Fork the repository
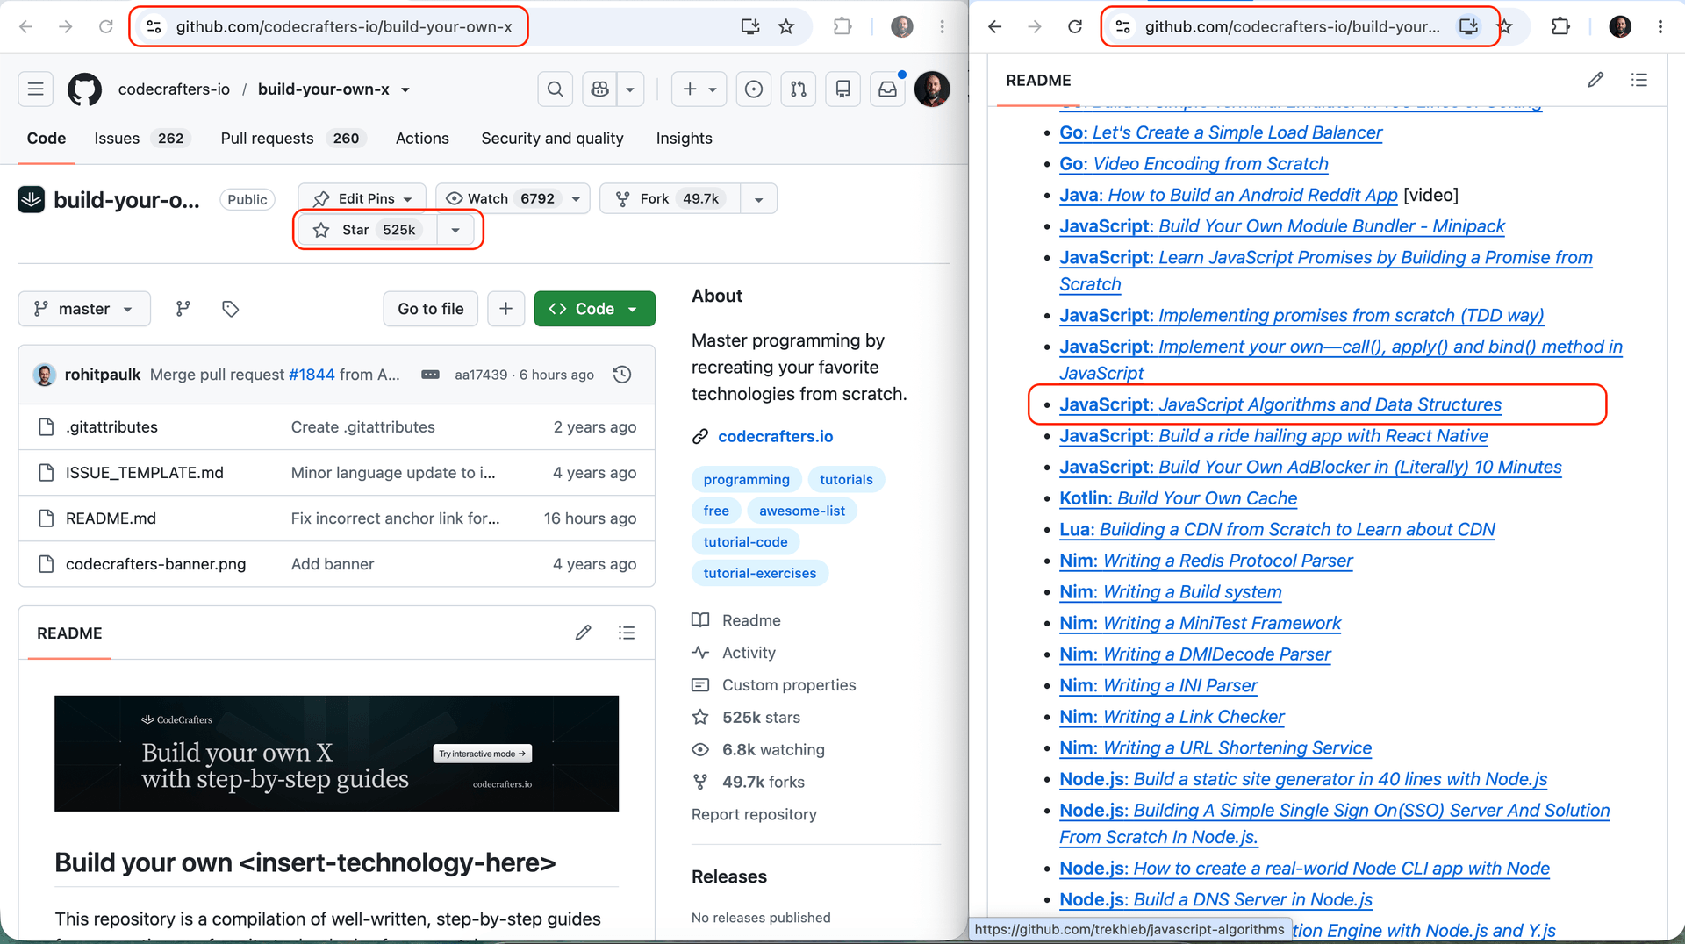The width and height of the screenshot is (1685, 944). coord(670,199)
